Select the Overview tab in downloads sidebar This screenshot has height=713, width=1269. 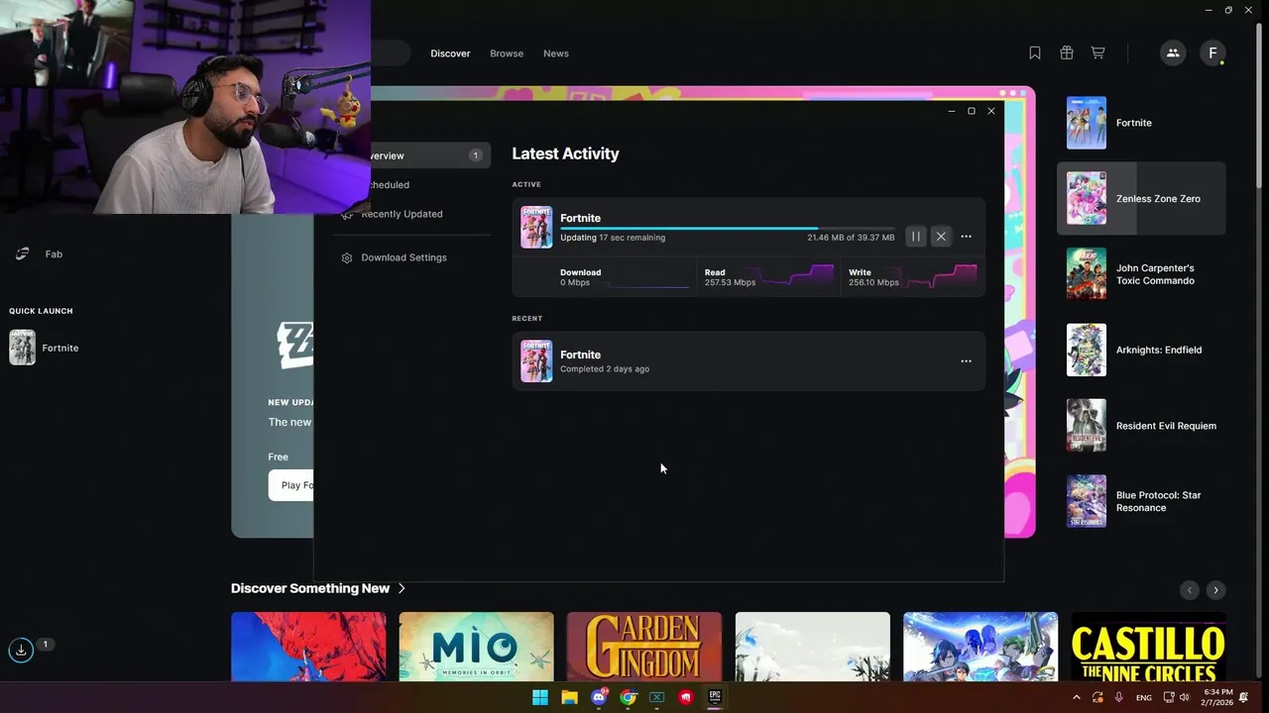430,155
